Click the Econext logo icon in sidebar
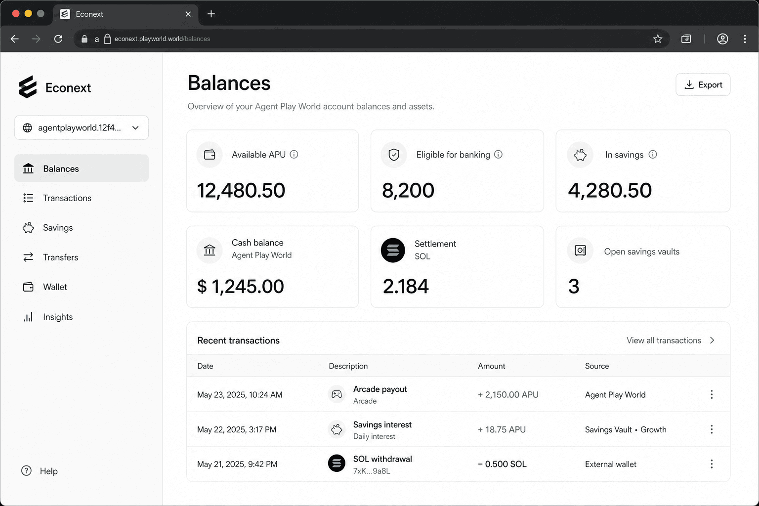Viewport: 759px width, 506px height. pyautogui.click(x=28, y=87)
